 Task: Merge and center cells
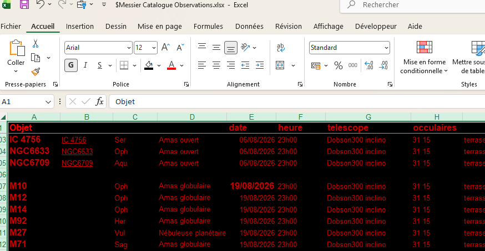click(280, 65)
